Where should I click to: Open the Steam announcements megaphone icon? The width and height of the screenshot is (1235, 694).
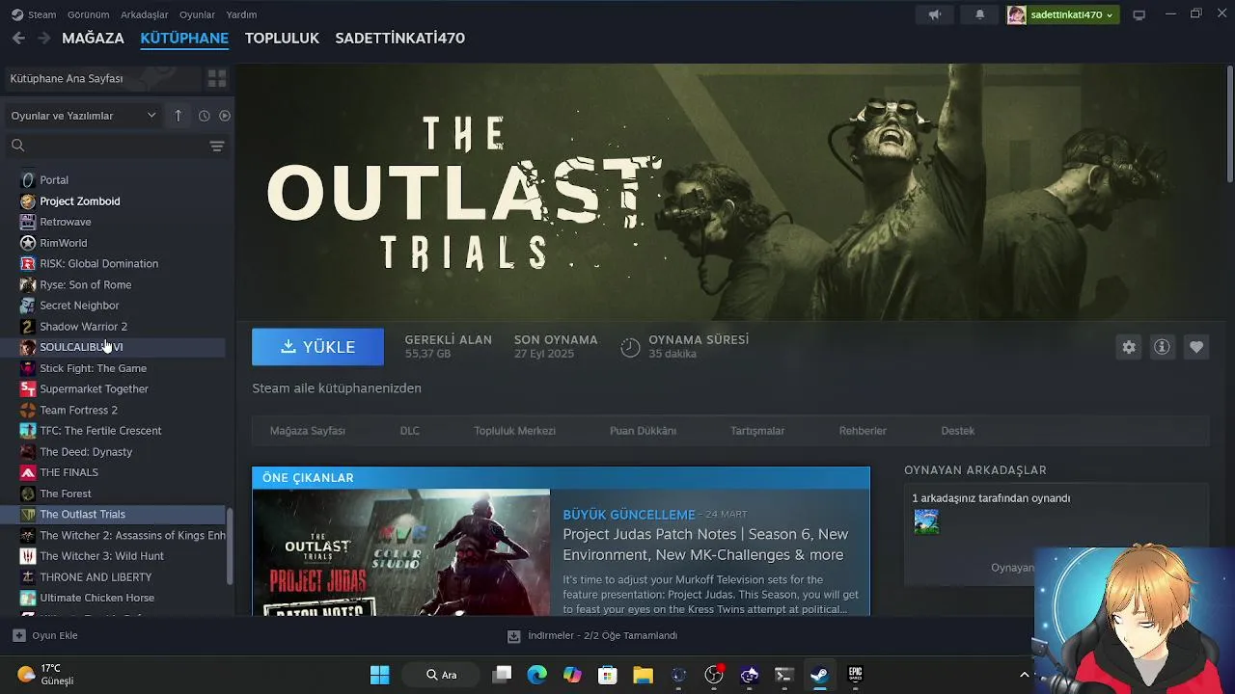coord(934,14)
